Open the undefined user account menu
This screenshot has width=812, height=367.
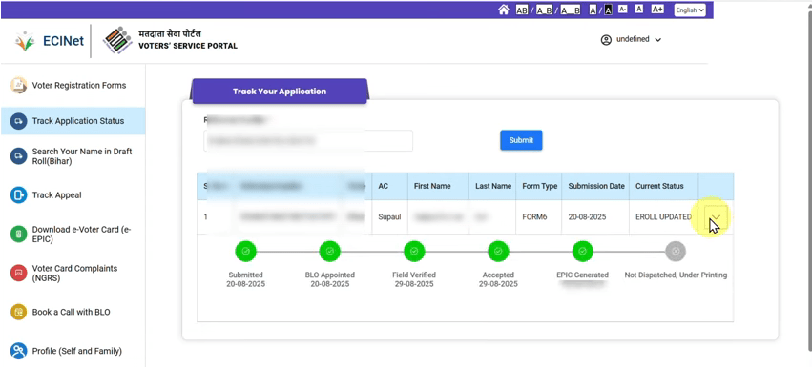pyautogui.click(x=631, y=39)
